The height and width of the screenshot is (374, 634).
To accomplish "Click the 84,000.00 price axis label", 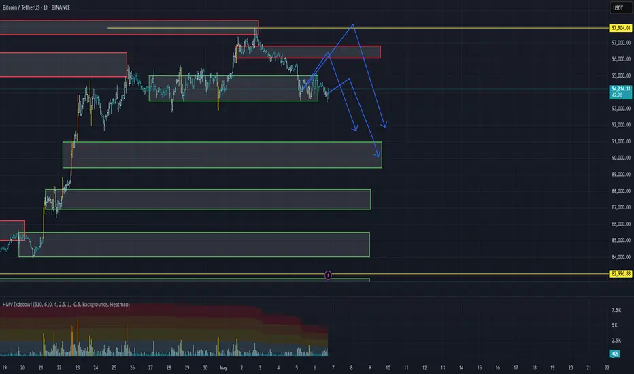I will (620, 257).
